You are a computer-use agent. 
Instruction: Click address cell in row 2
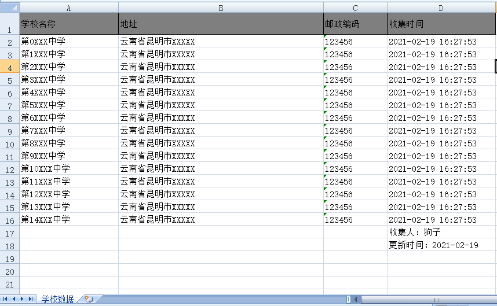(221, 41)
